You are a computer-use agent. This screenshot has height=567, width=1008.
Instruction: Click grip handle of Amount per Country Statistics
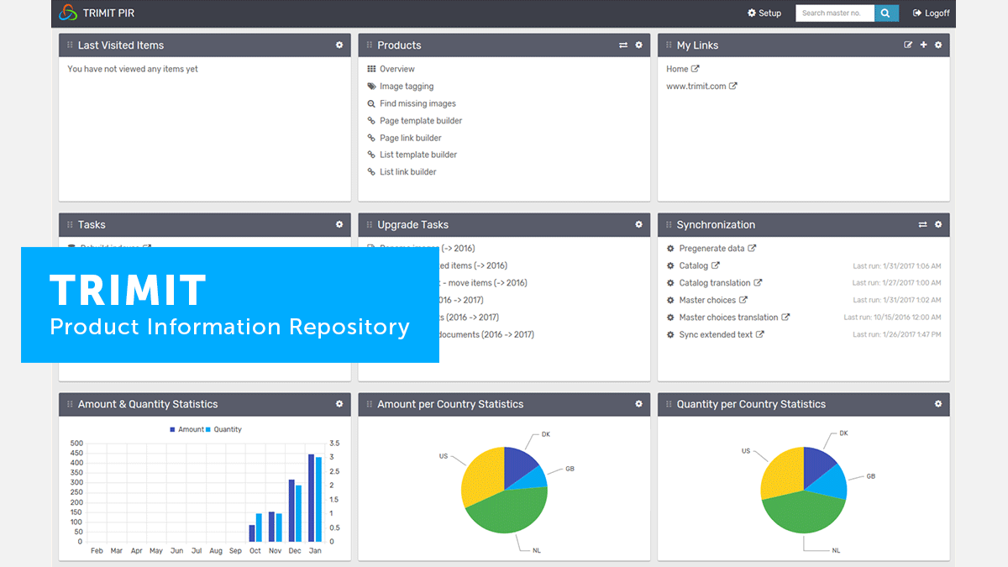(x=370, y=404)
